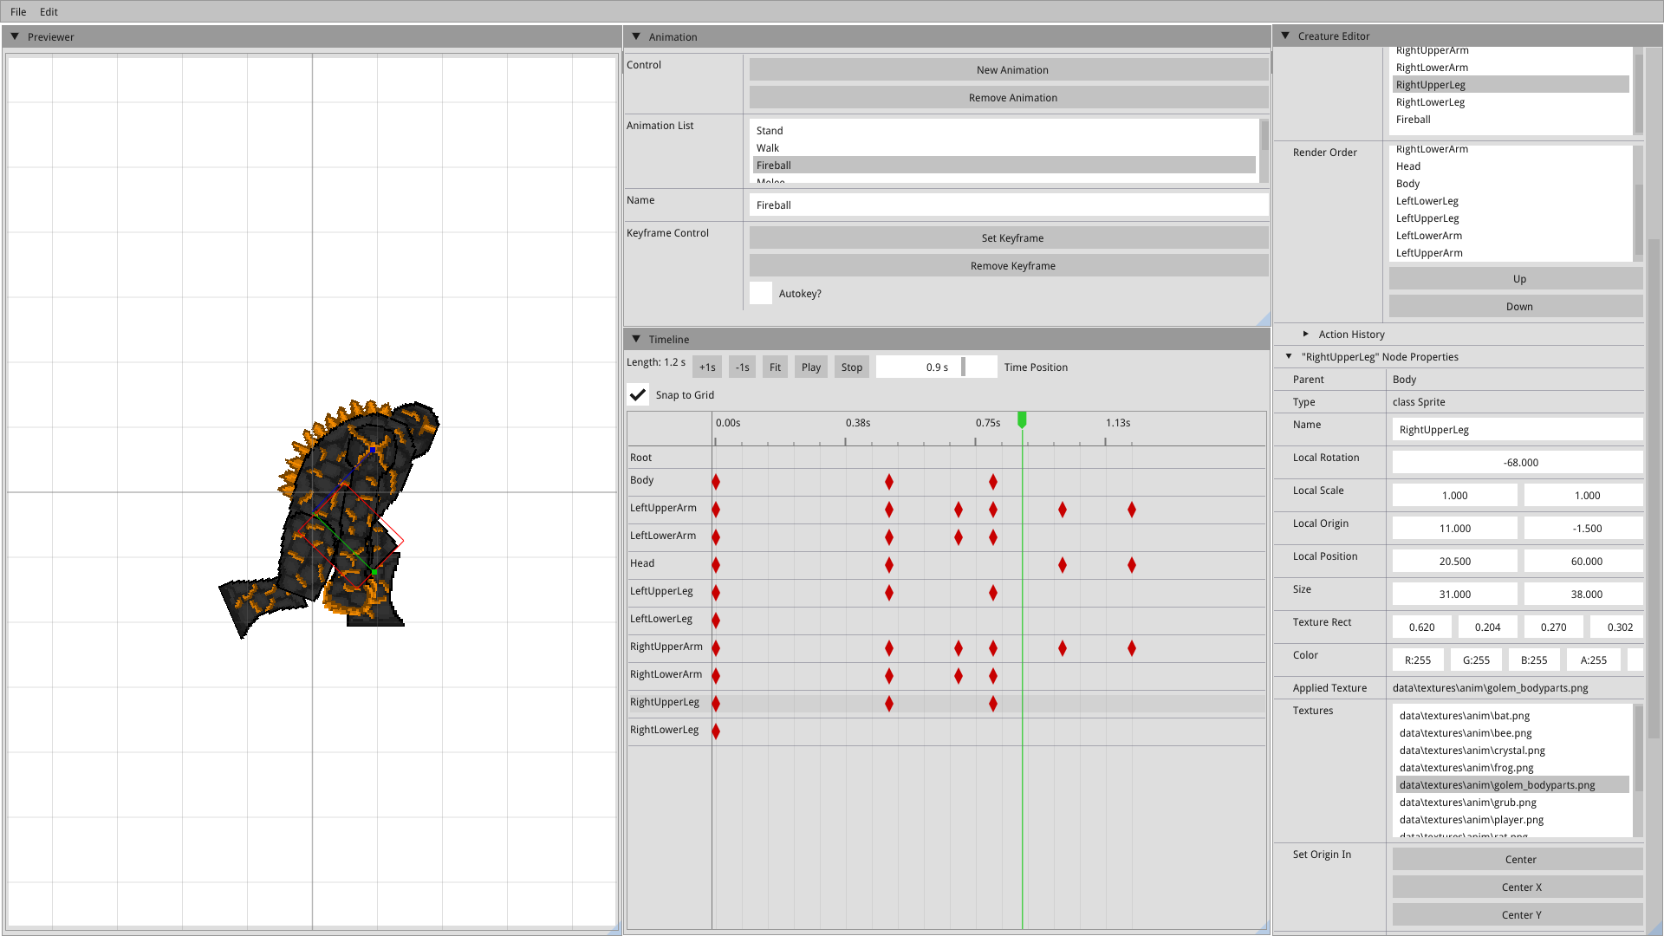Select last RightUpperArm keyframe diamond

click(1132, 648)
